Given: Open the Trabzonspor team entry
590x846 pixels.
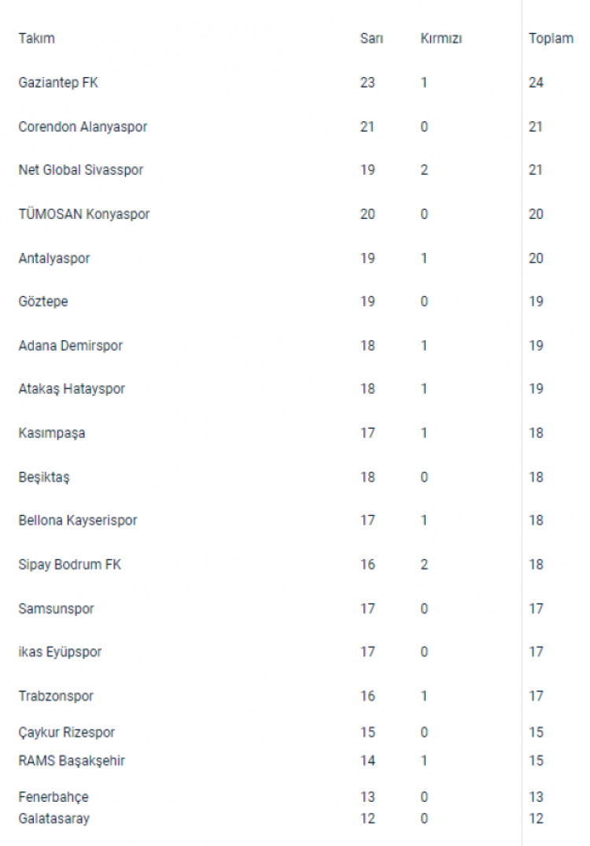Looking at the screenshot, I should pyautogui.click(x=56, y=696).
